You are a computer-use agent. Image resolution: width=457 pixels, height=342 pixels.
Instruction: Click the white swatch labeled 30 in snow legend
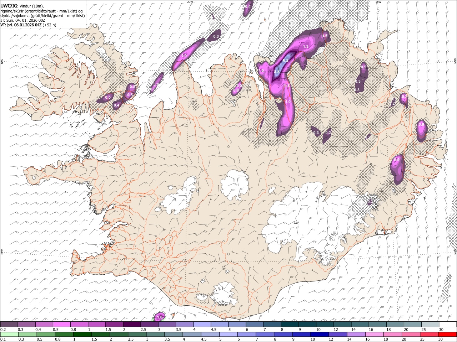(447, 324)
